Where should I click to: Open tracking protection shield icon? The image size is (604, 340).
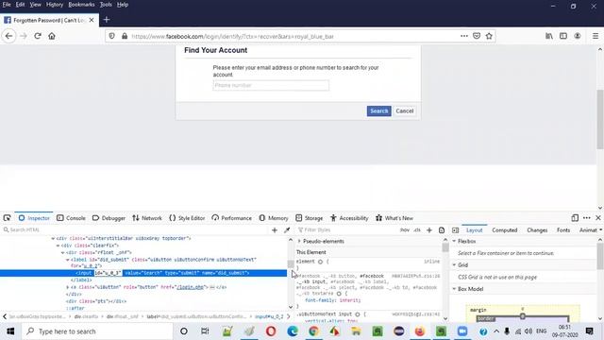tap(111, 36)
